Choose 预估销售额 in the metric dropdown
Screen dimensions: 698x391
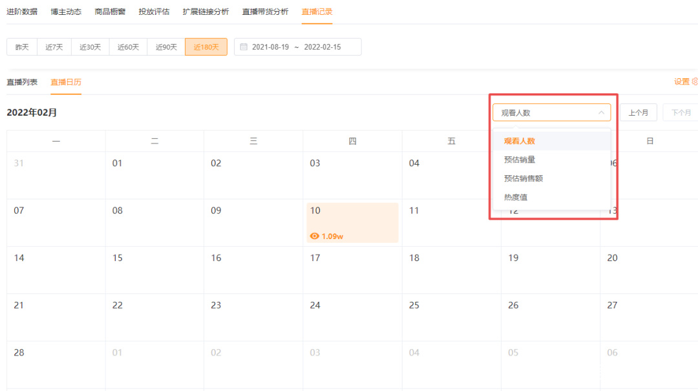(523, 178)
